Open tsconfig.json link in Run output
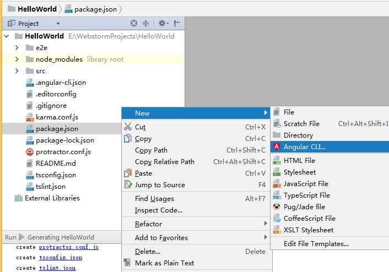This screenshot has height=272, width=389. coord(61,258)
